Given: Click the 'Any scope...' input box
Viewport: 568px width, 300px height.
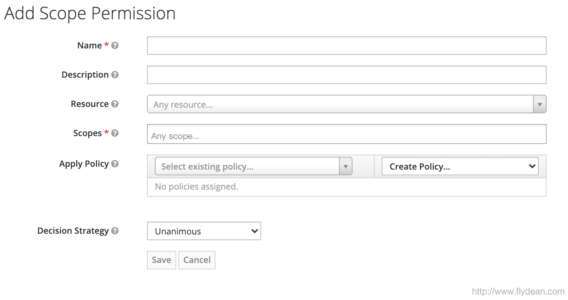Looking at the screenshot, I should (x=346, y=134).
